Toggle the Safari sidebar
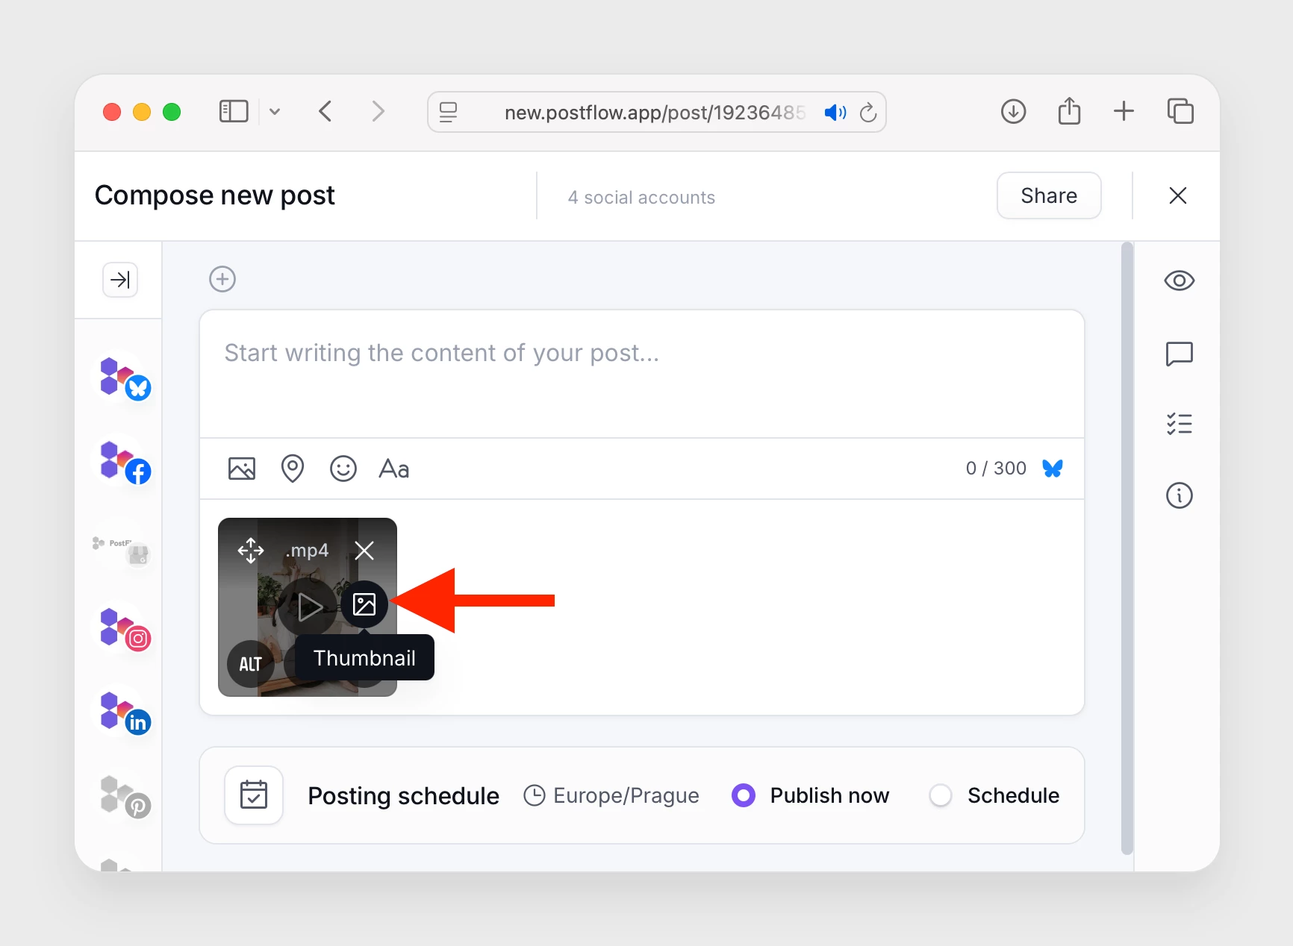Screen dimensions: 1293x946 coord(233,111)
